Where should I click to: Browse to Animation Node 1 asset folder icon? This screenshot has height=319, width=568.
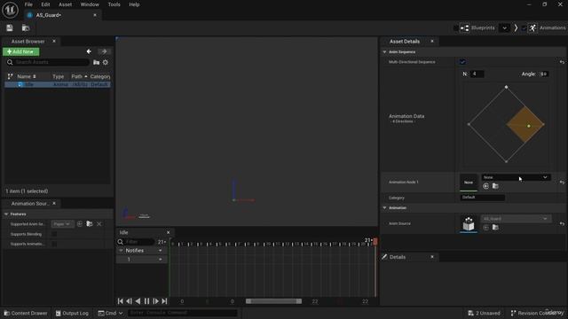click(495, 186)
